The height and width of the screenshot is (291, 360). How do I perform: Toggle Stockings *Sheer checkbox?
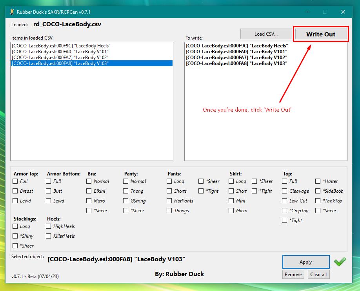tap(15, 246)
